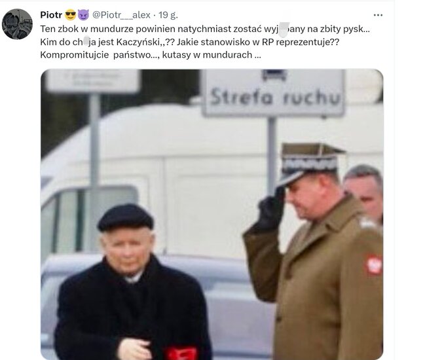Screen dimensions: 444x360
Task: Open the @Piotr__alex handle link
Action: coord(121,15)
